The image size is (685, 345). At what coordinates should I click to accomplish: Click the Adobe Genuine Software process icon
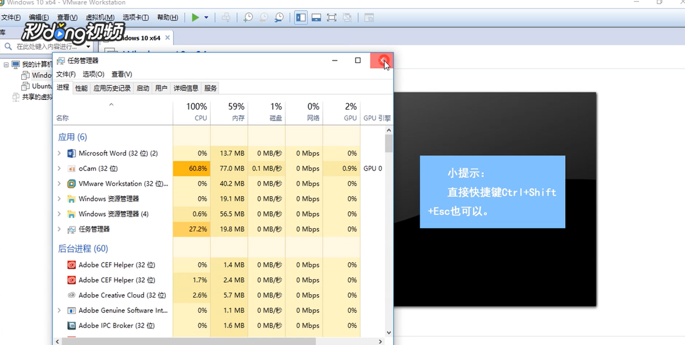coord(71,310)
